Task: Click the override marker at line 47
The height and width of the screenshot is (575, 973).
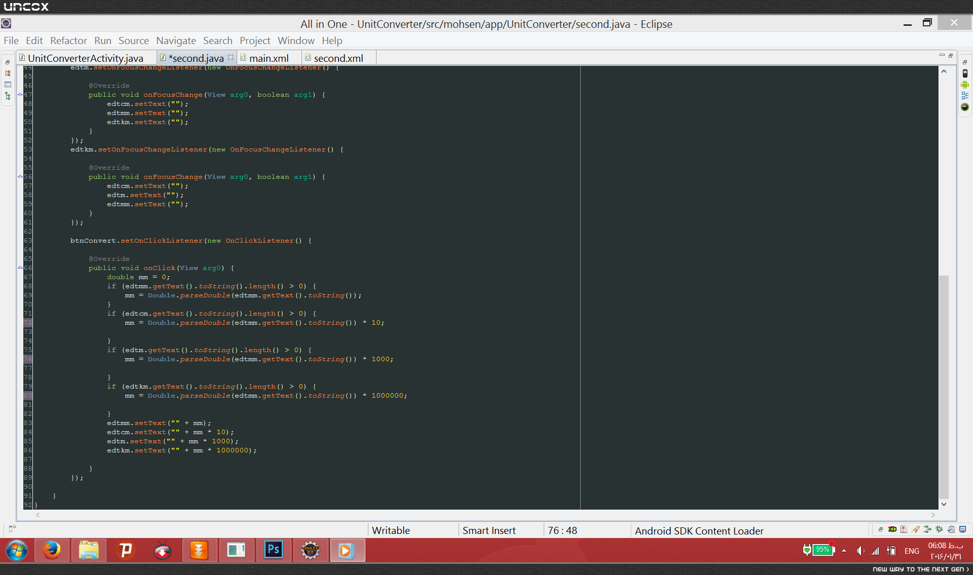Action: 20,95
